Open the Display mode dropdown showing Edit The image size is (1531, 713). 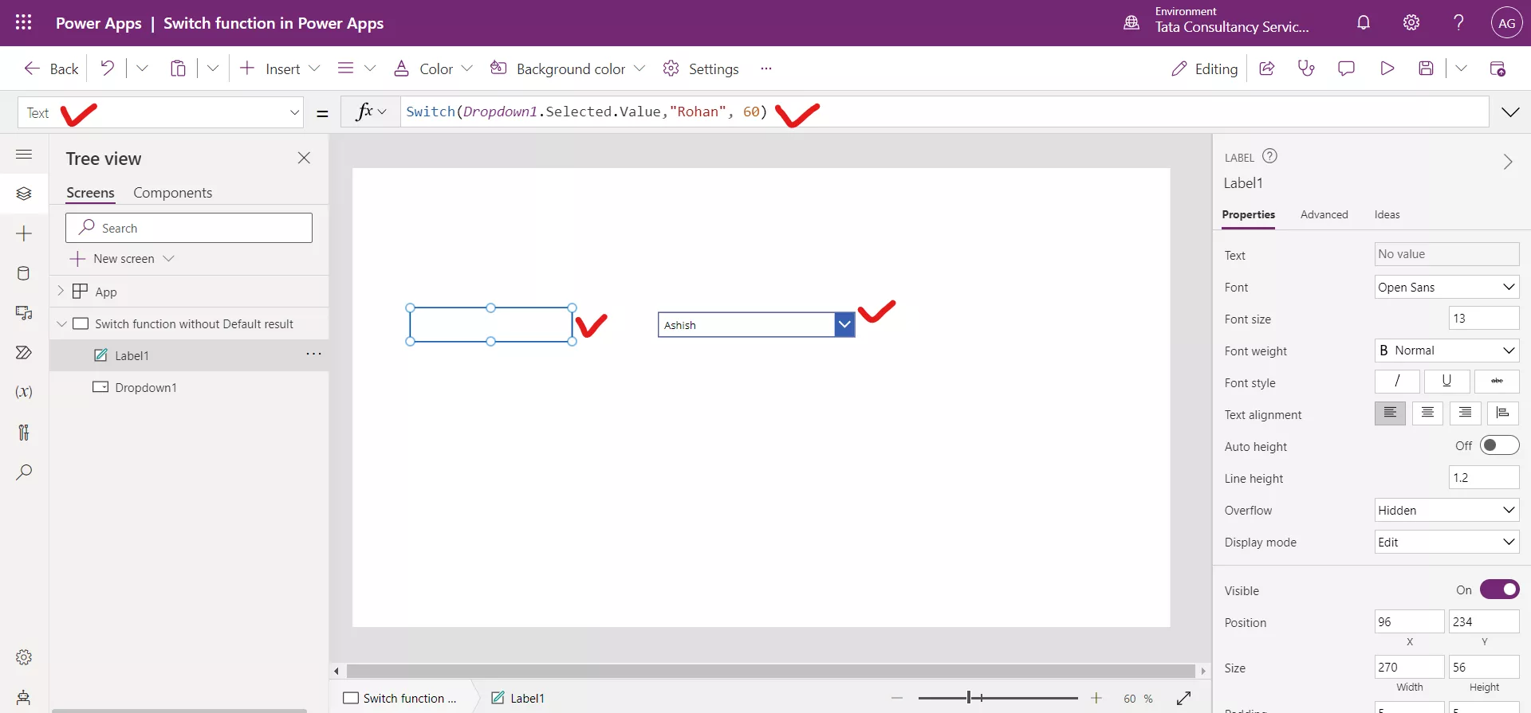[x=1446, y=542]
